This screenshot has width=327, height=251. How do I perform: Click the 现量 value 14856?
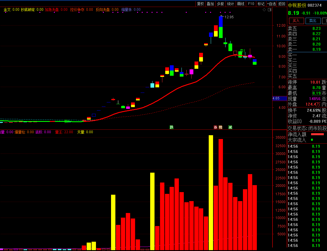tap(315, 99)
